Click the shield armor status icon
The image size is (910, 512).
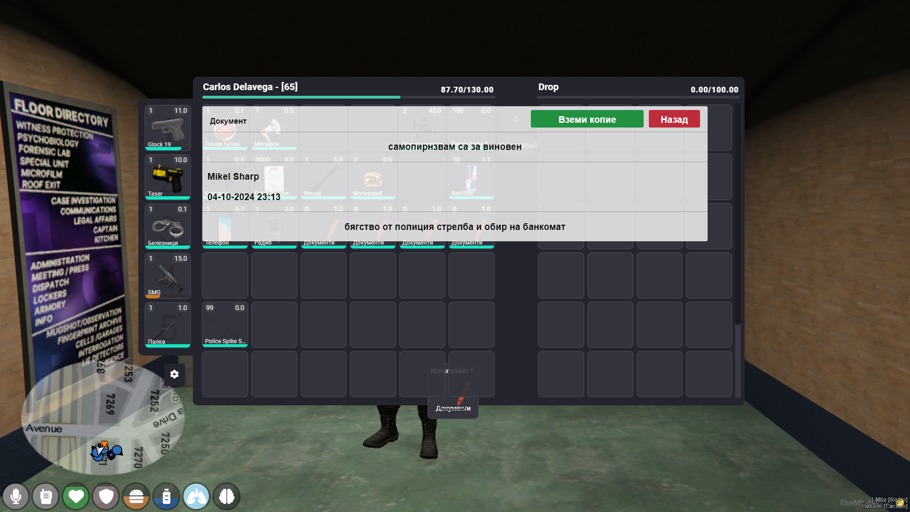(x=106, y=496)
